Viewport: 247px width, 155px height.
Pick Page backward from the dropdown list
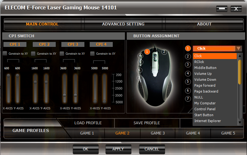pyautogui.click(x=215, y=91)
